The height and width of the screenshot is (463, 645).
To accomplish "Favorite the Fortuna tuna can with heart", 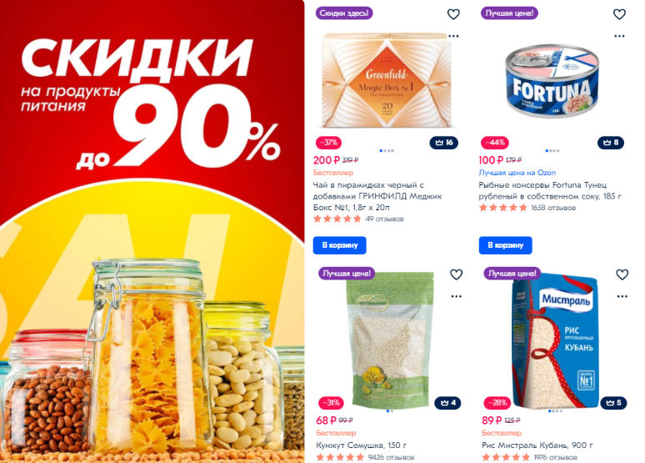I will coord(619,14).
